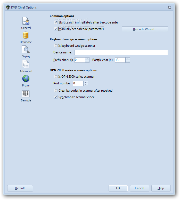The image size is (180, 200).
Task: Open Help for options
Action: [x=161, y=188]
